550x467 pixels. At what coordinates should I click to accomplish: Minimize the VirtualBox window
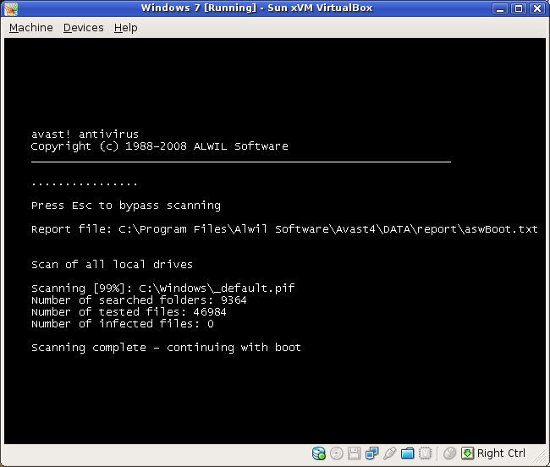click(503, 8)
